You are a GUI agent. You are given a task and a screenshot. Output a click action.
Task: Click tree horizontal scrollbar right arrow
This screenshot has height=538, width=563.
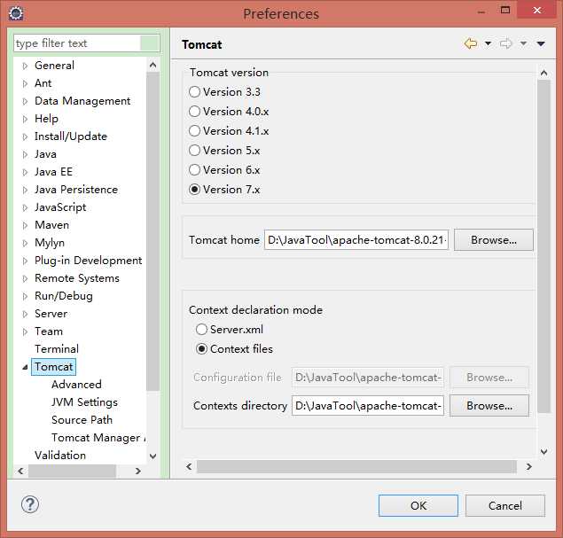[138, 471]
